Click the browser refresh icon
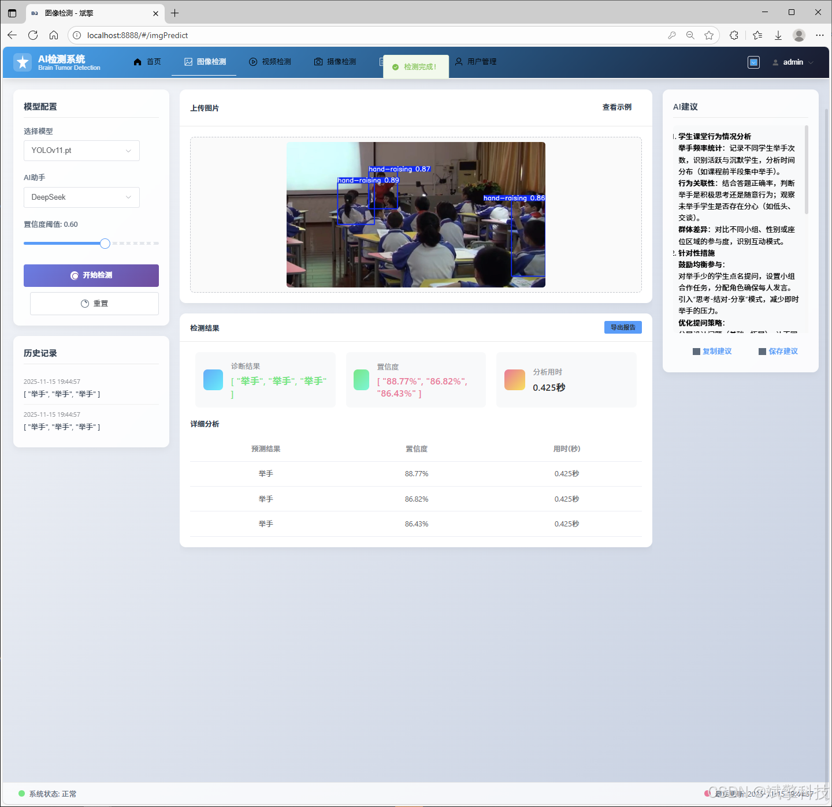Image resolution: width=832 pixels, height=807 pixels. 33,35
